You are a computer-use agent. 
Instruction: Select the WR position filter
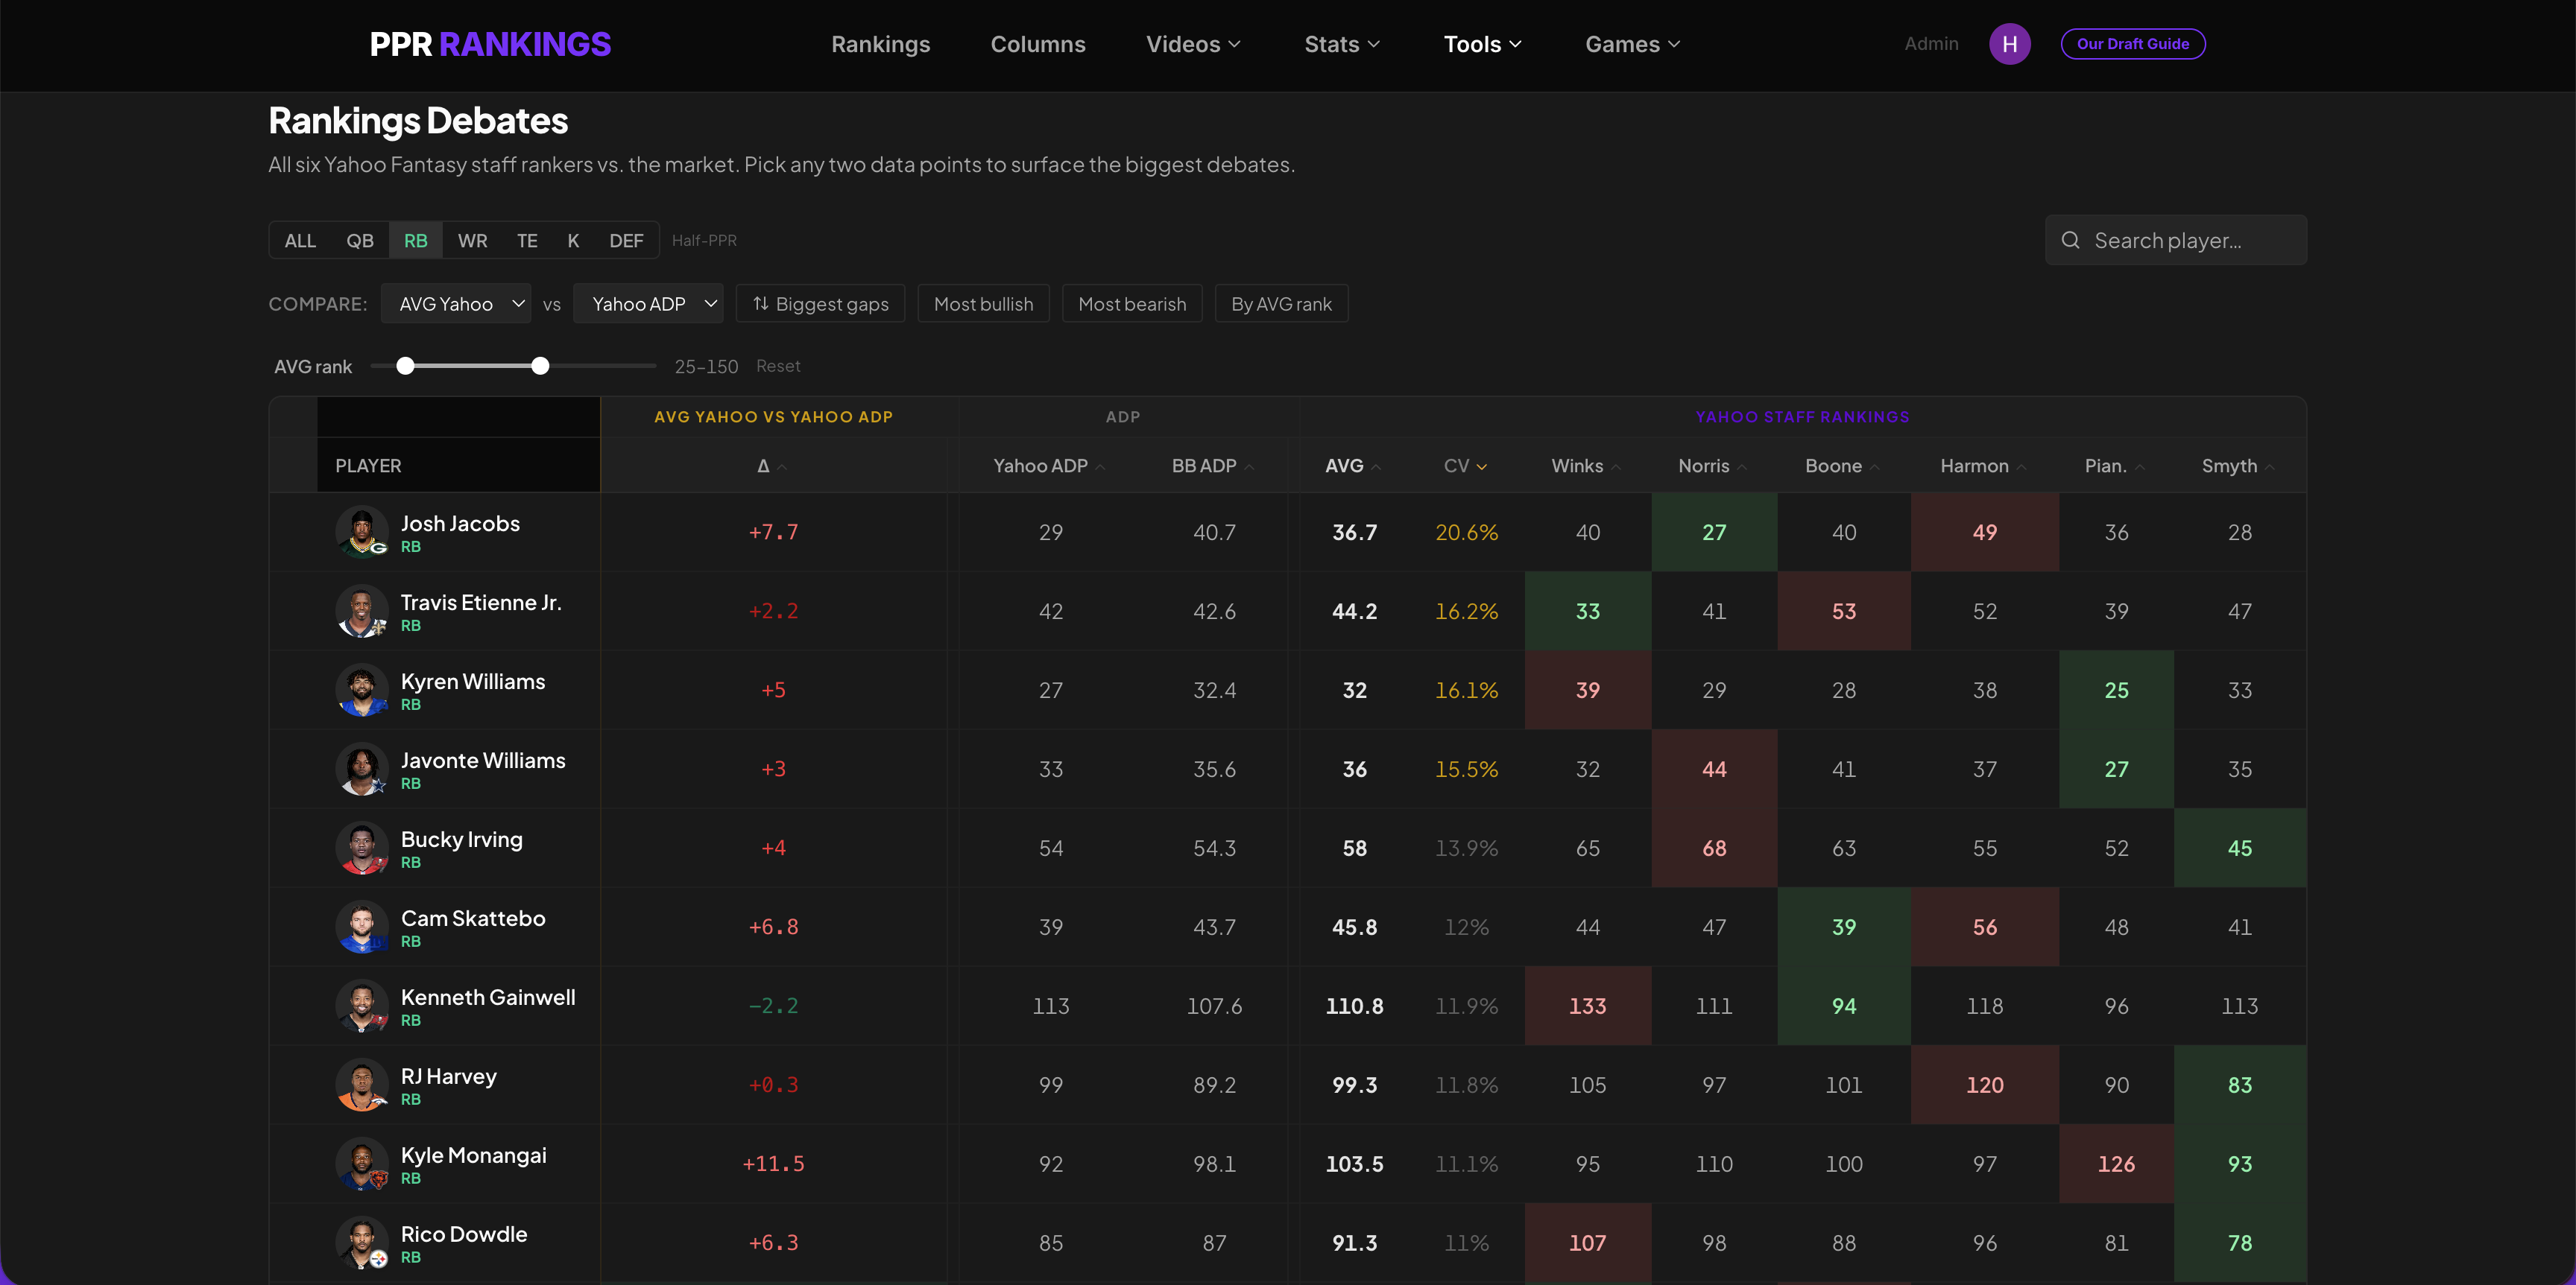(472, 240)
